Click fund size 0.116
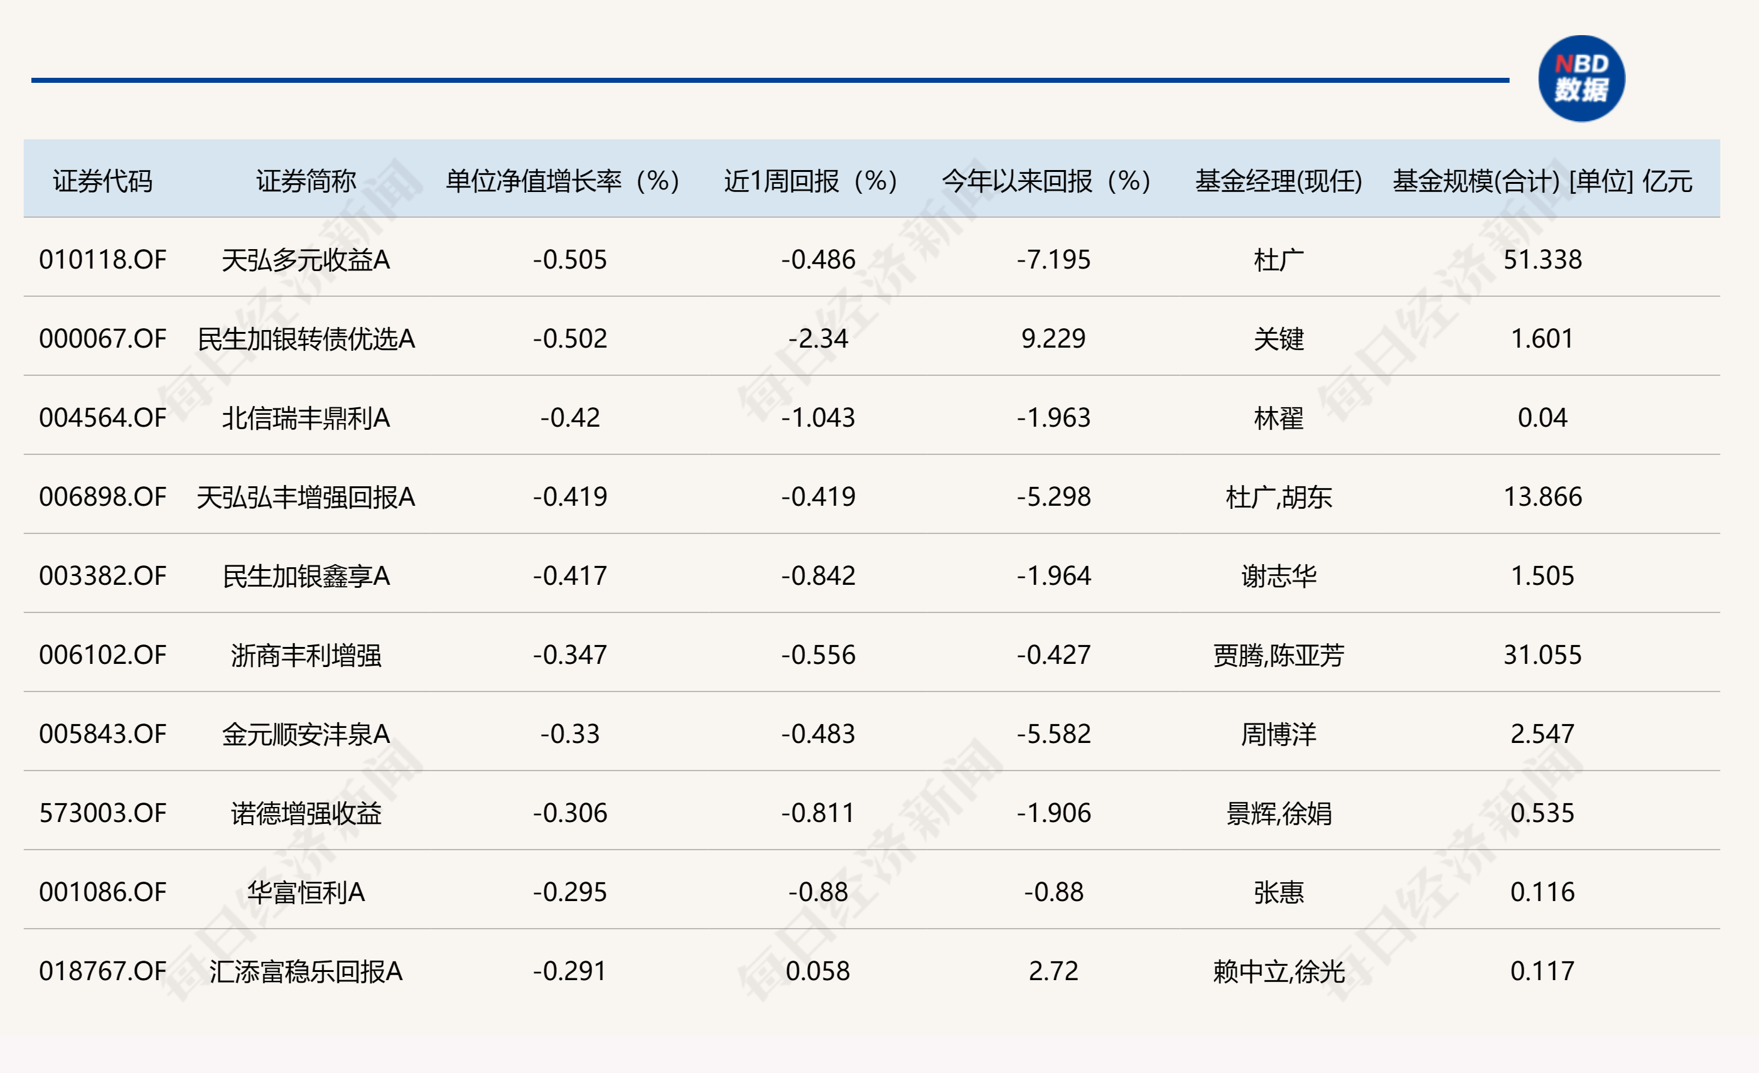This screenshot has width=1759, height=1073. point(1542,893)
